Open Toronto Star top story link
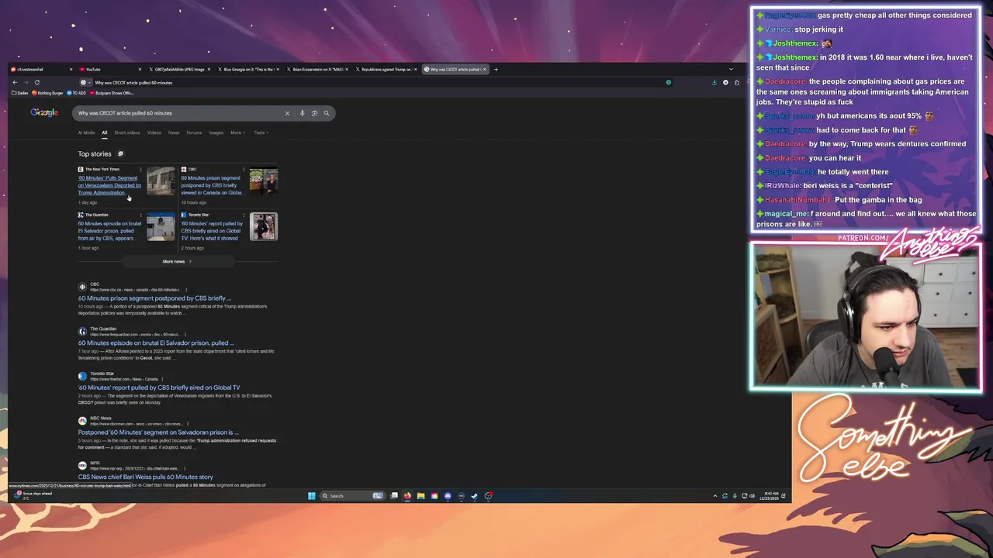 point(212,231)
